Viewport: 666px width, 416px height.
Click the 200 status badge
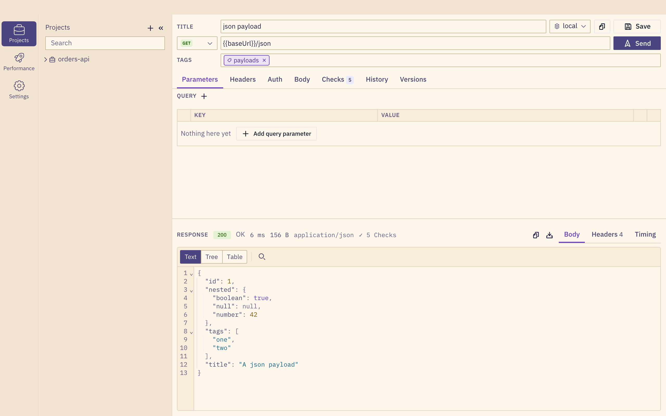pos(222,235)
